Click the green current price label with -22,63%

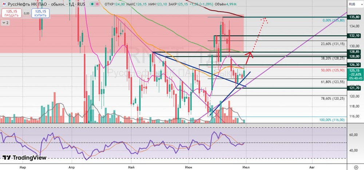pos(355,74)
